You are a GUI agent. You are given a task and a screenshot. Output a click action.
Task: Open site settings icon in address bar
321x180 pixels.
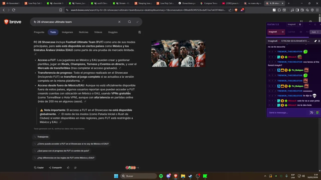[x=67, y=10]
